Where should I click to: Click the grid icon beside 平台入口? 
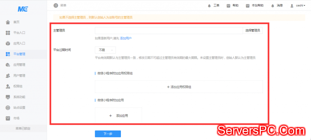[x=8, y=33]
